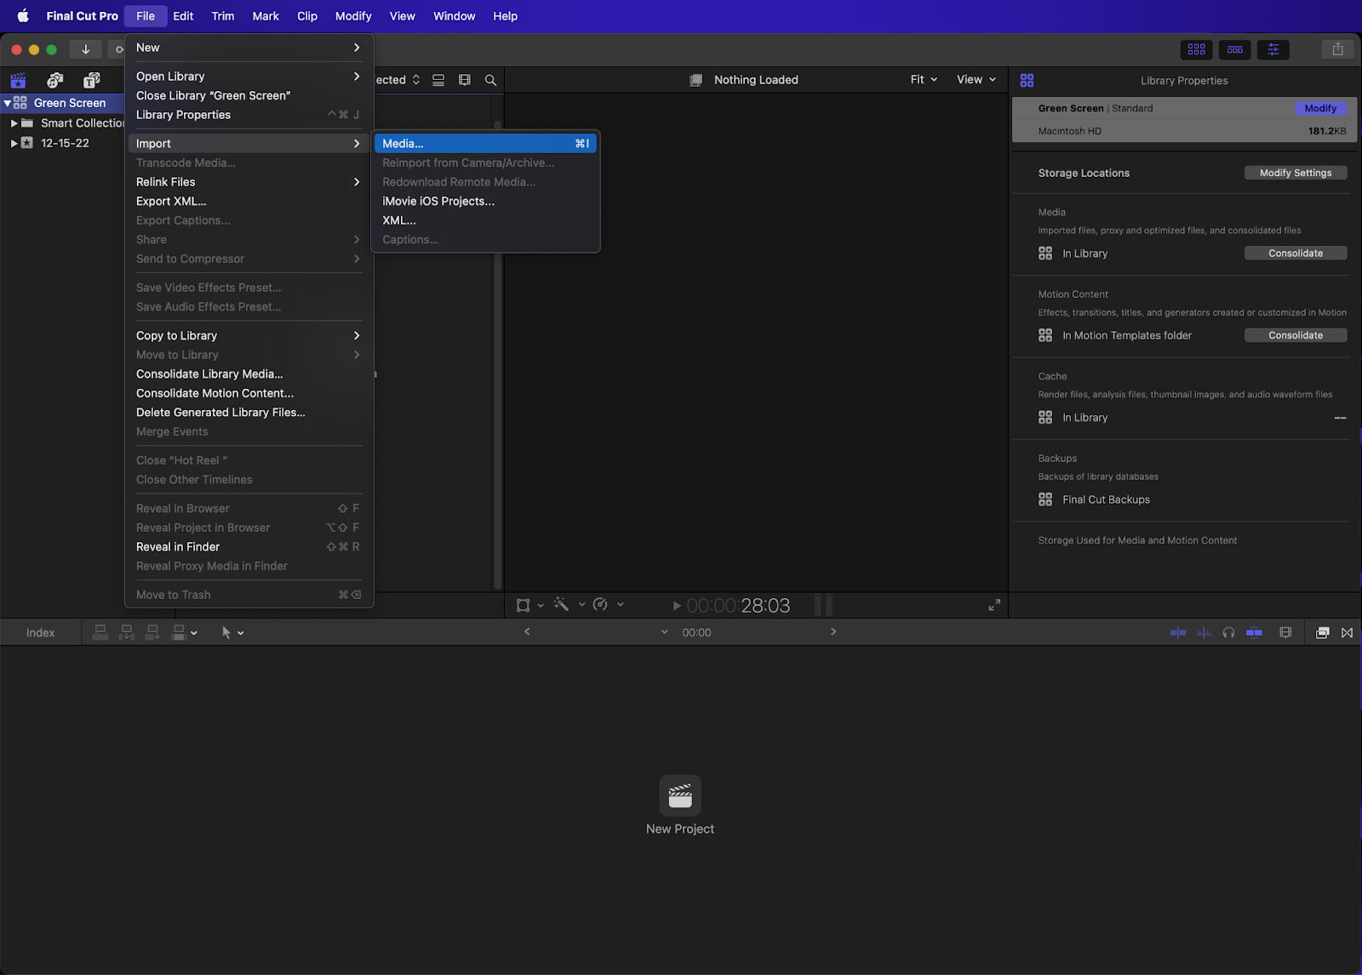This screenshot has height=975, width=1362.
Task: Click Modify Settings for Storage Locations
Action: pyautogui.click(x=1296, y=173)
